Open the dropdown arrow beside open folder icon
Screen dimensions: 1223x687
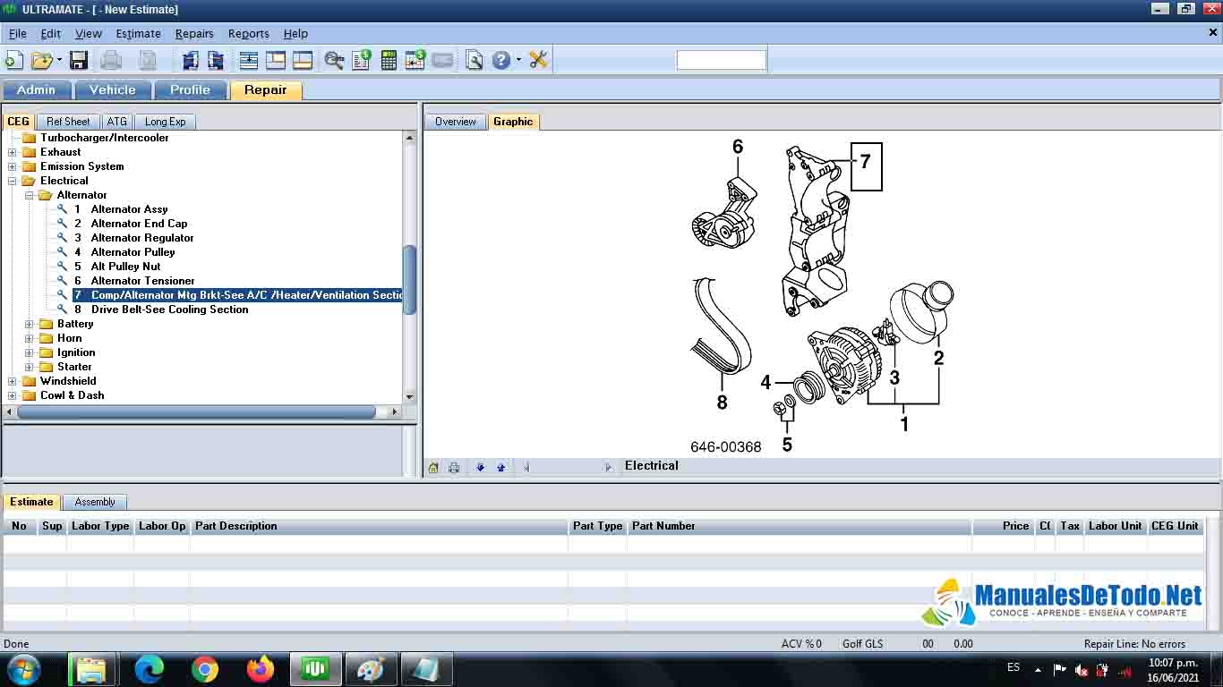pyautogui.click(x=59, y=60)
